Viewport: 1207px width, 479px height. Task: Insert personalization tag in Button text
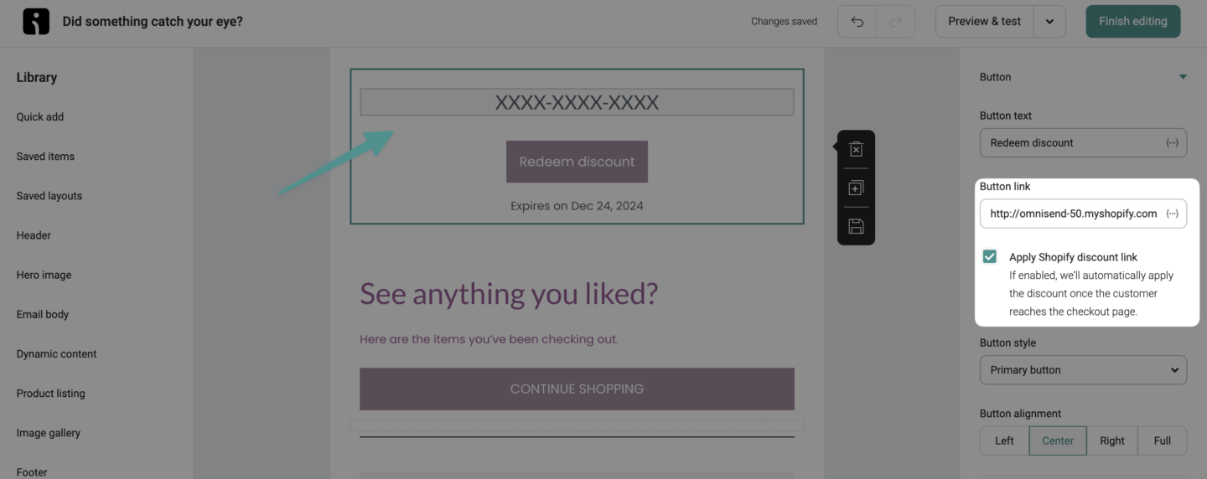[1172, 142]
